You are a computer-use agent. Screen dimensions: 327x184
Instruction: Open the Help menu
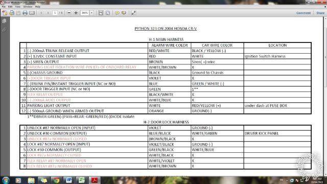coord(37,7)
